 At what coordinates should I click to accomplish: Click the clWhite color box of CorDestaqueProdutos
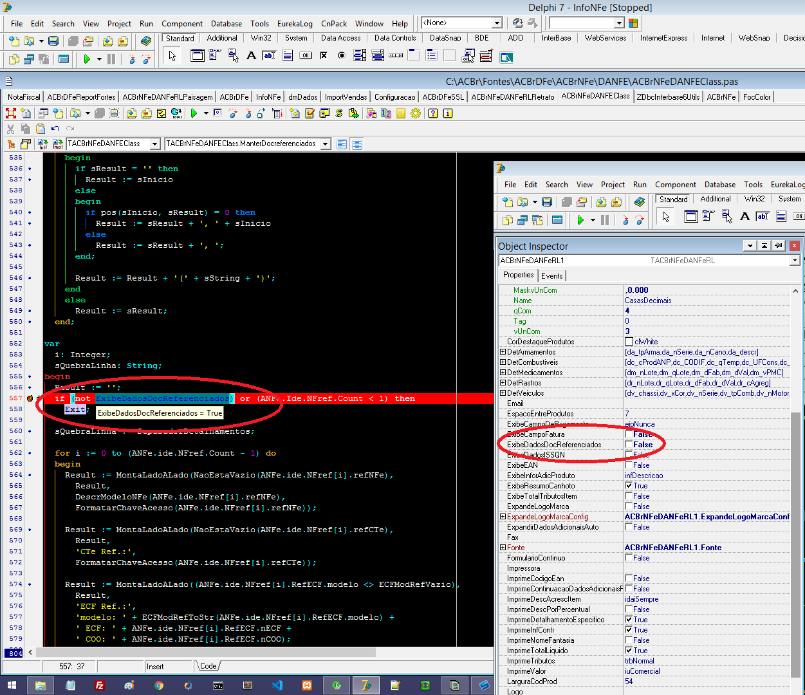629,342
